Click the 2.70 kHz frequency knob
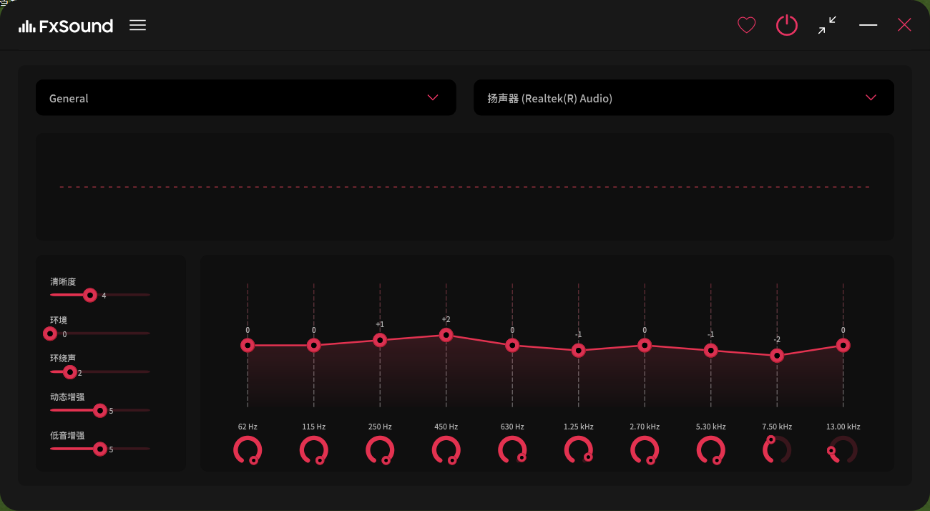The image size is (930, 511). [645, 450]
